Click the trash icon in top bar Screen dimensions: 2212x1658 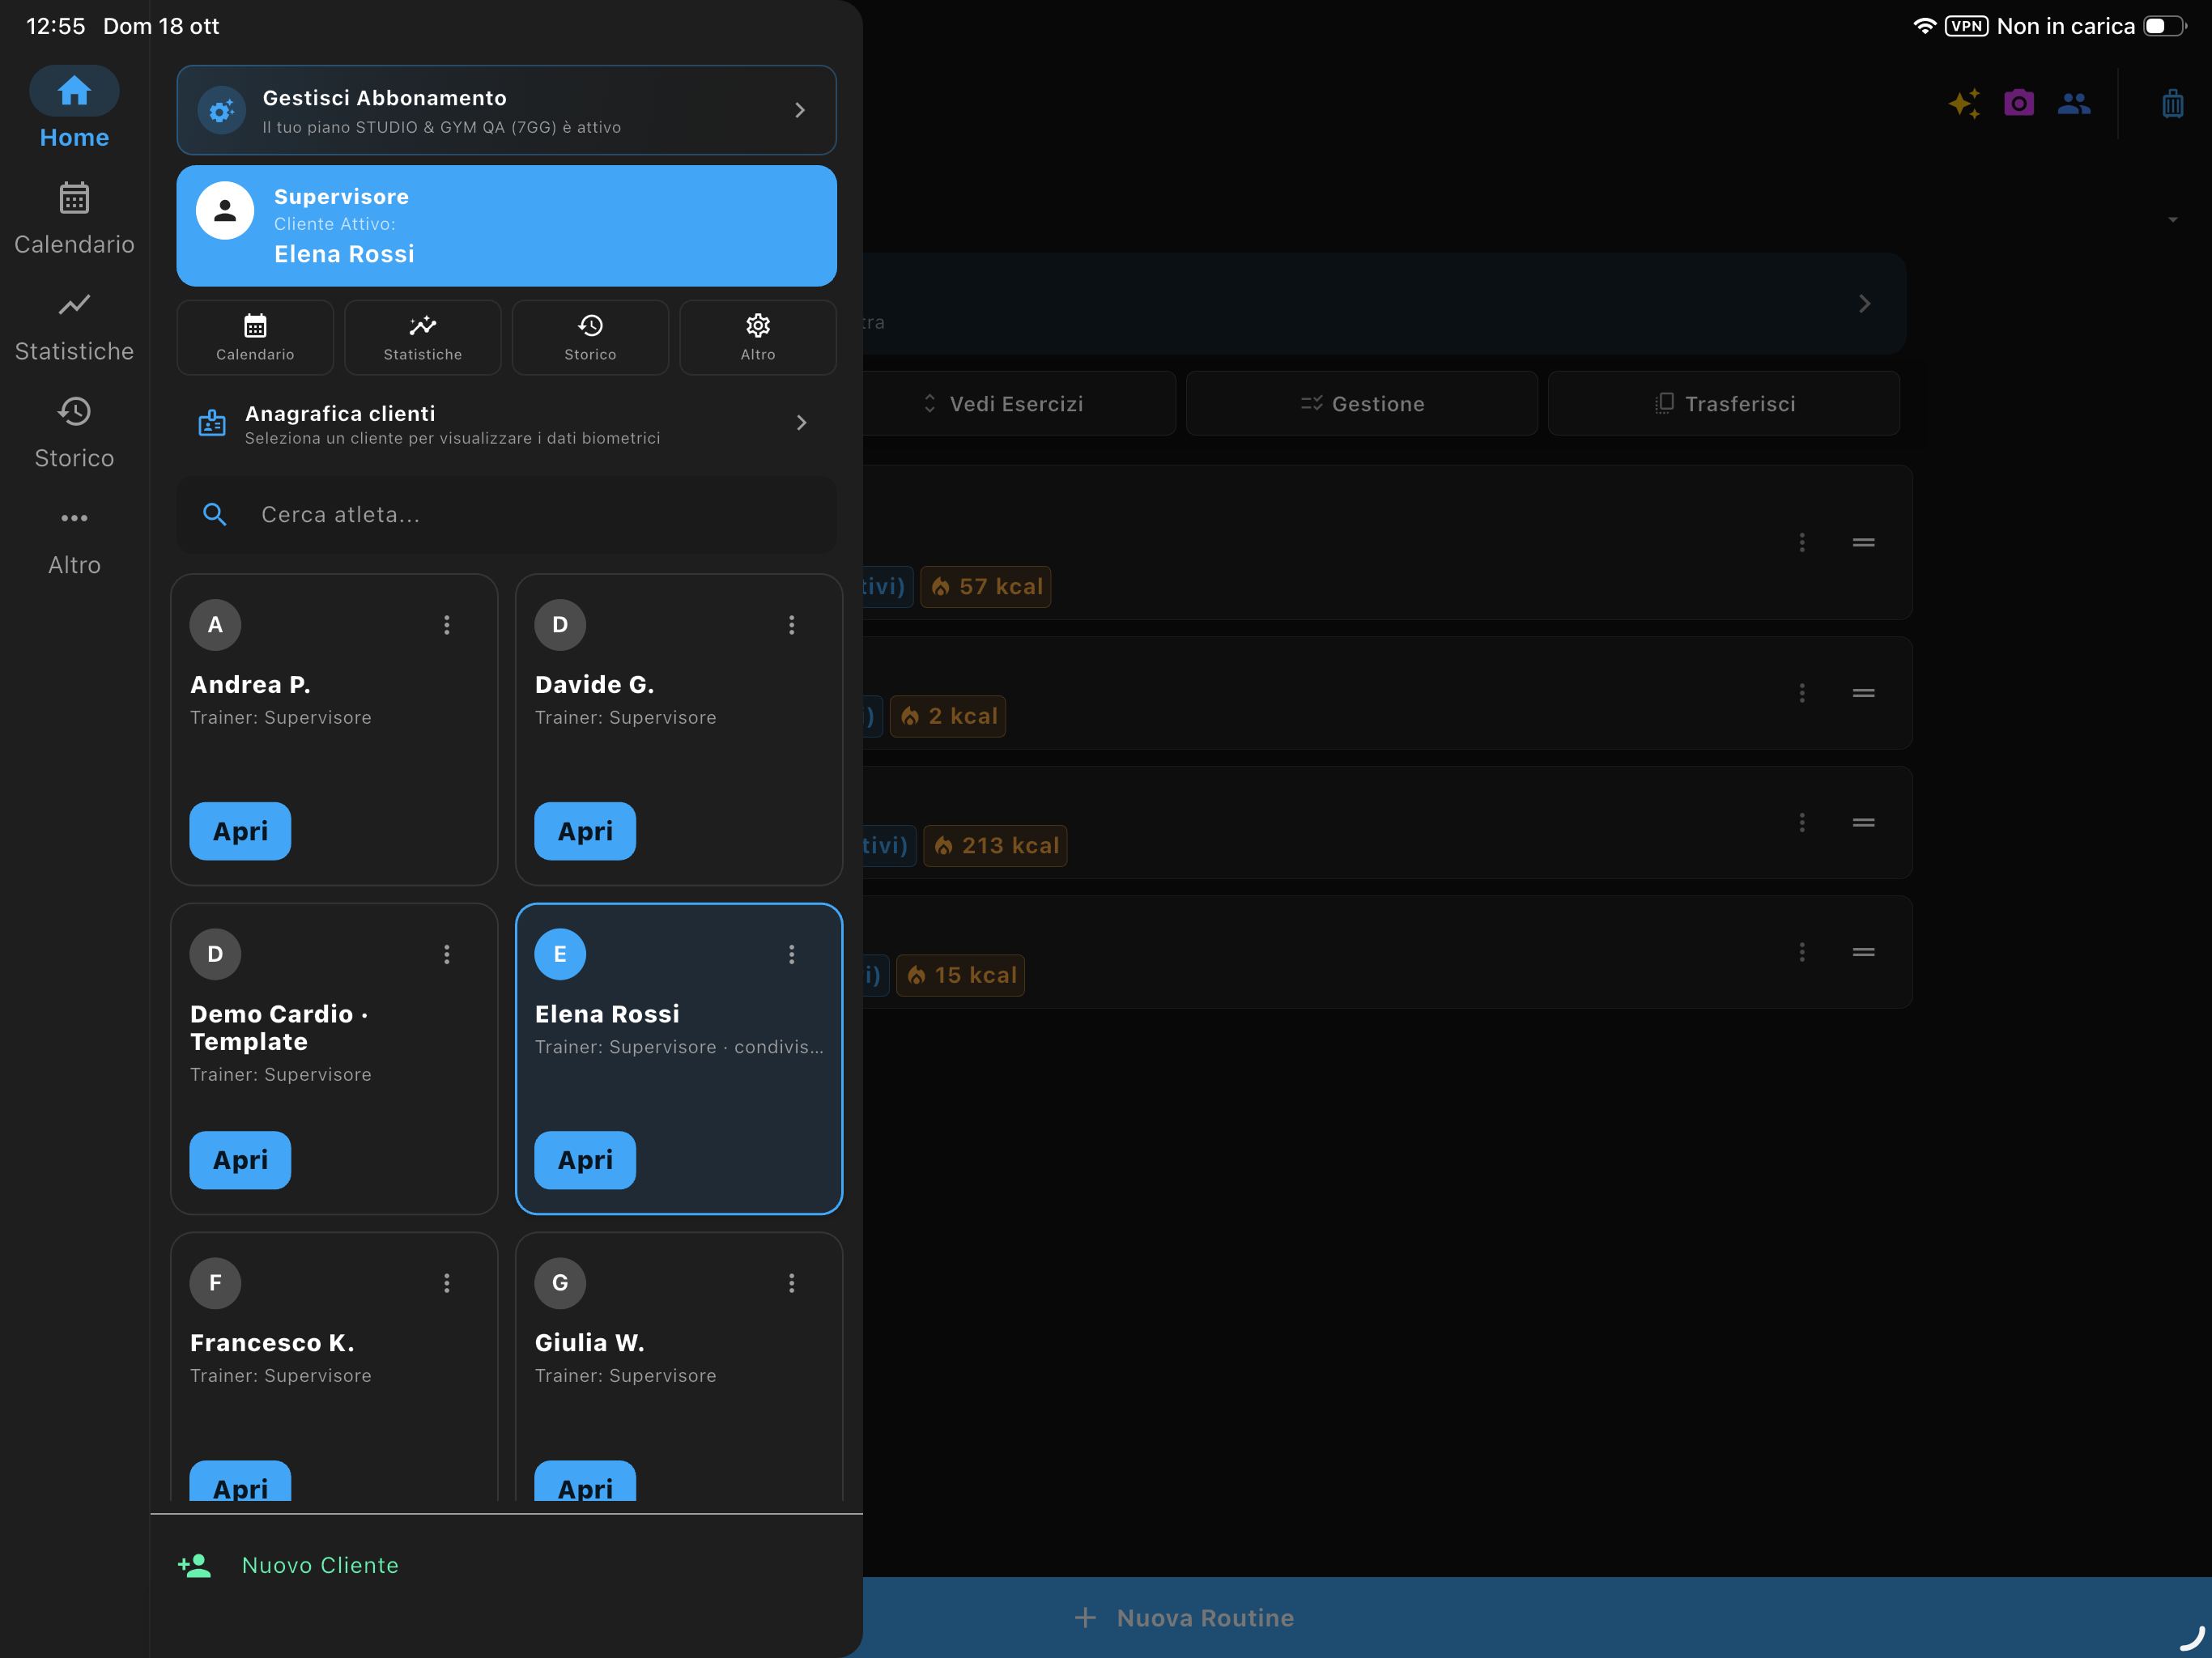[2173, 103]
